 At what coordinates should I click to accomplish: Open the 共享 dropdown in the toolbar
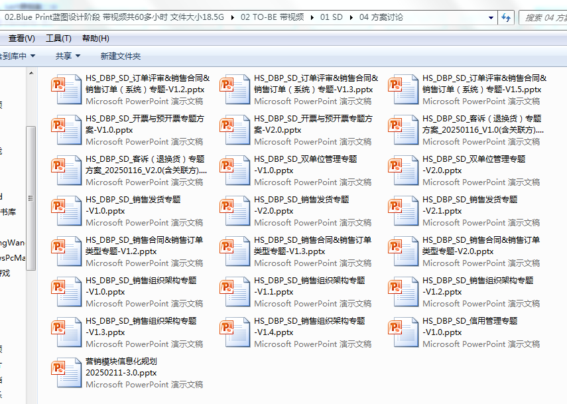tap(68, 56)
